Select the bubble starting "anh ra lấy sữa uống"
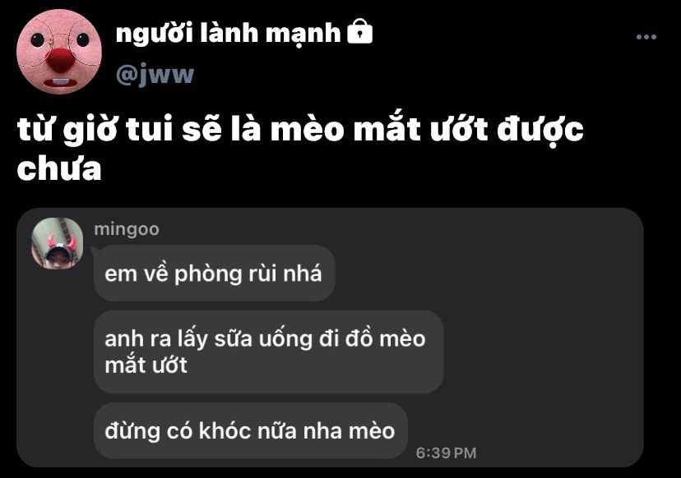Image resolution: width=681 pixels, height=478 pixels. pos(268,352)
